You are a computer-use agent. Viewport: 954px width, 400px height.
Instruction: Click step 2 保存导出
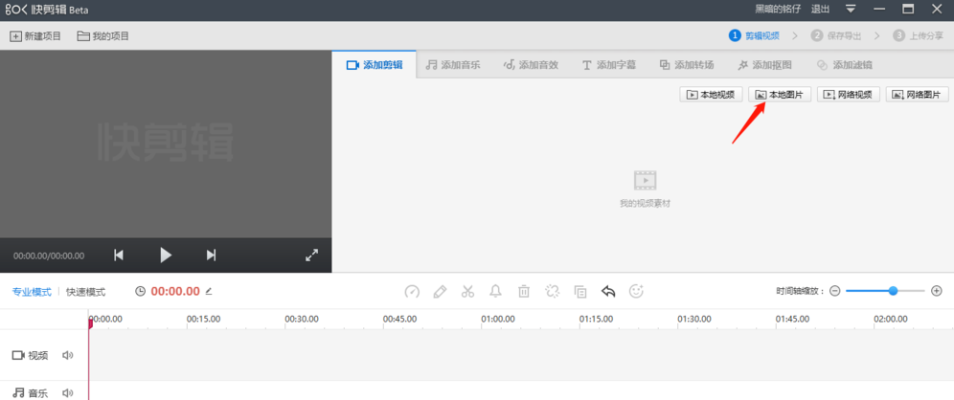[x=836, y=35]
